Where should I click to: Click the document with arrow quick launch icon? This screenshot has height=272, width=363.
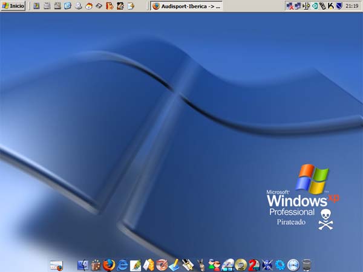tap(131, 6)
